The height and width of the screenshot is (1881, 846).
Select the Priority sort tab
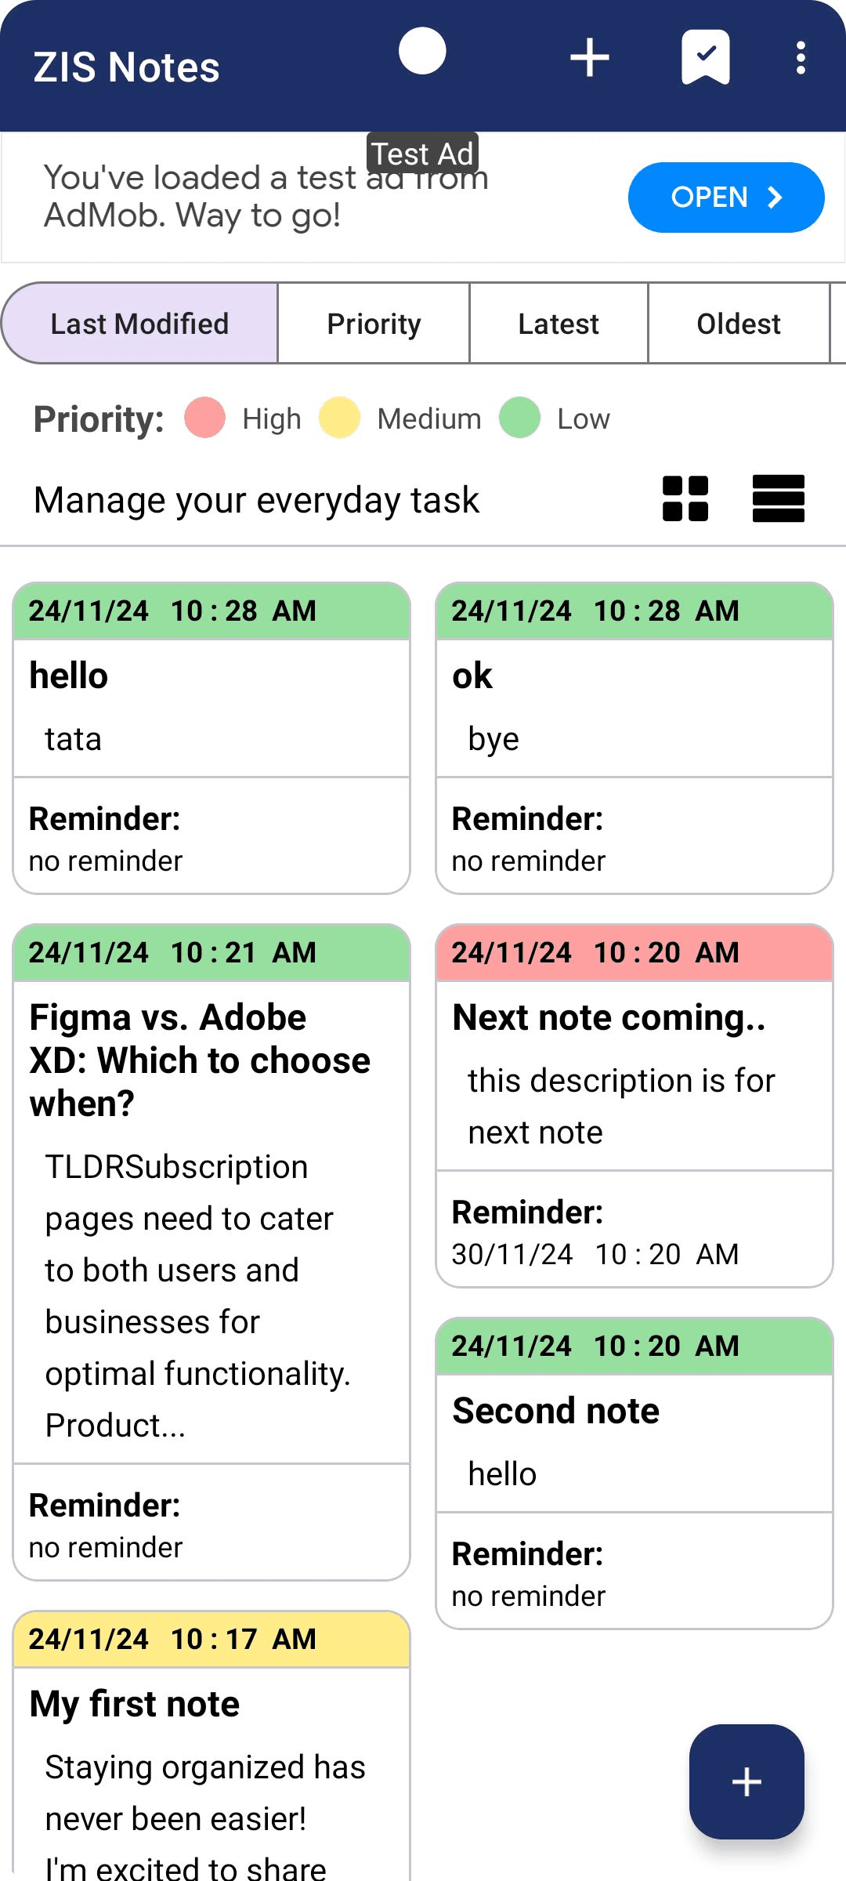373,322
